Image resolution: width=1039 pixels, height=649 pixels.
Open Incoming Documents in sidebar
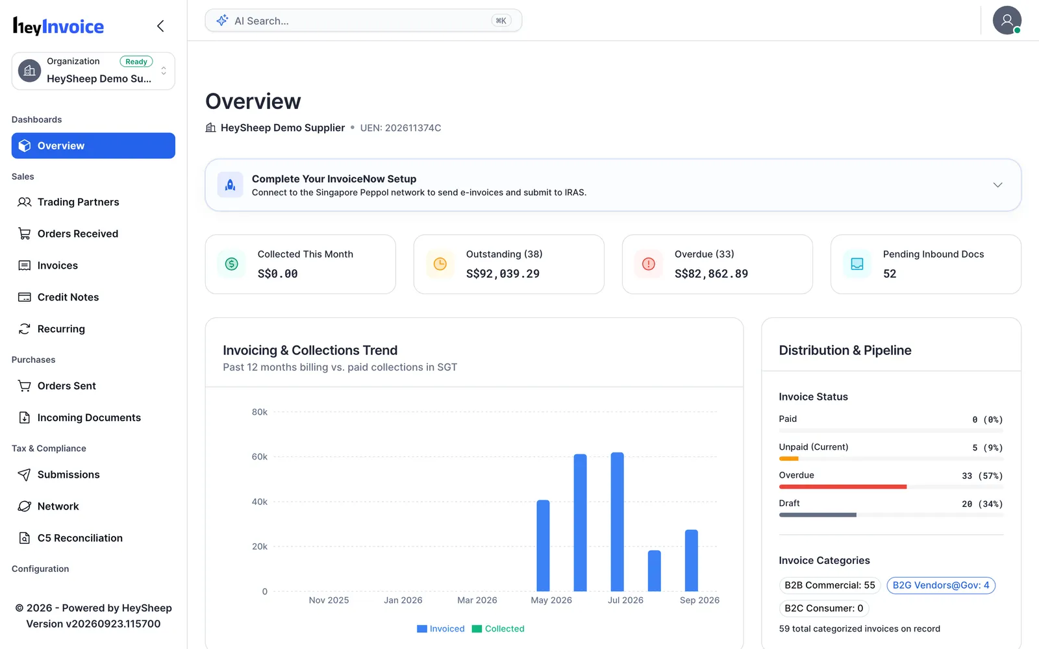(x=94, y=418)
